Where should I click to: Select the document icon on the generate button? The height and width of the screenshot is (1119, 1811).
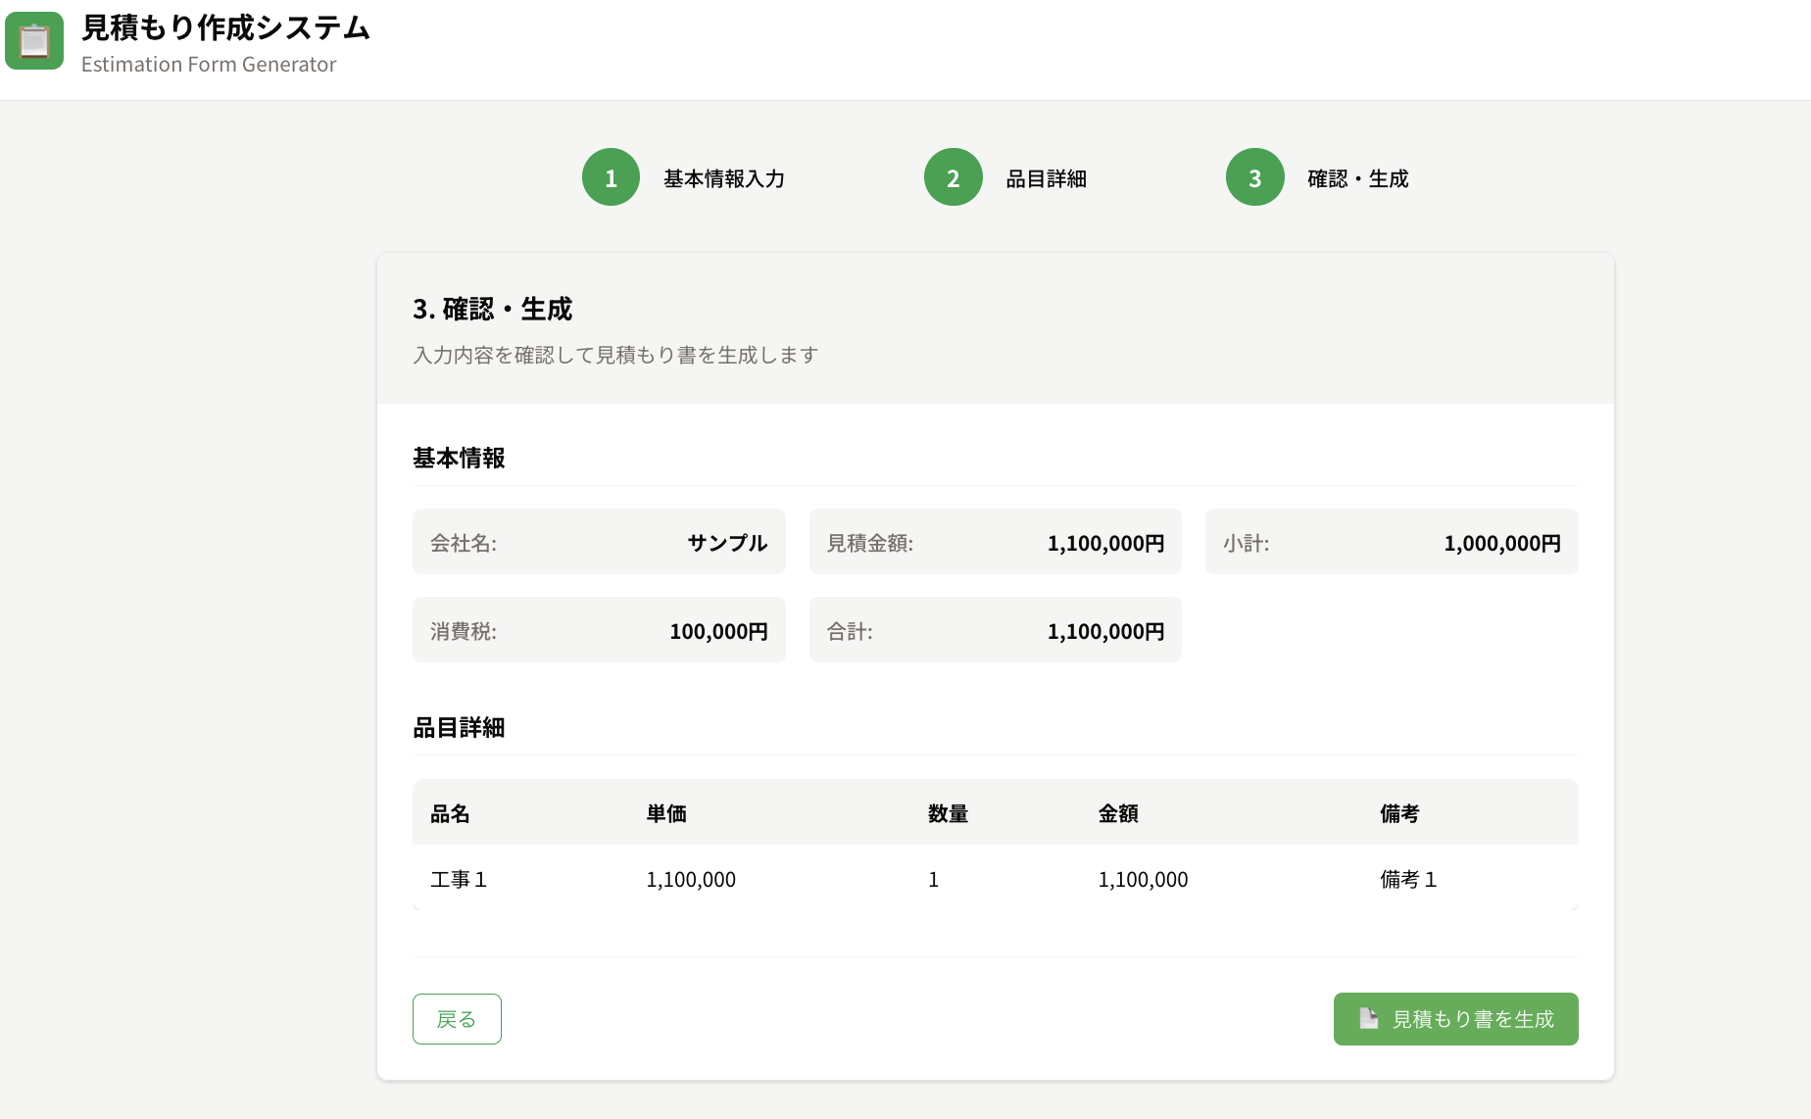pyautogui.click(x=1368, y=1018)
